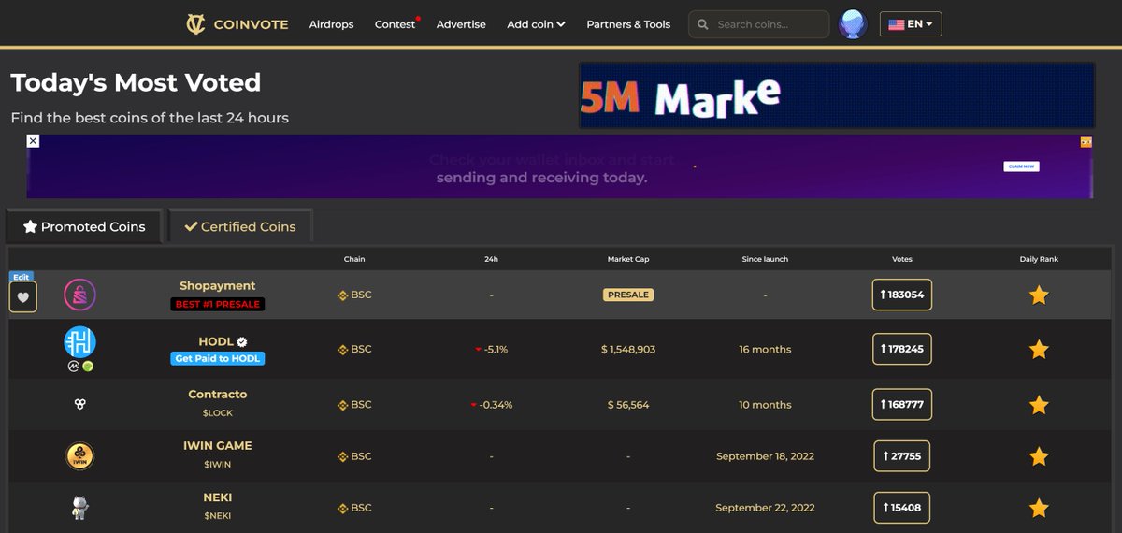Close the banner ad with X
This screenshot has width=1122, height=533.
(33, 141)
